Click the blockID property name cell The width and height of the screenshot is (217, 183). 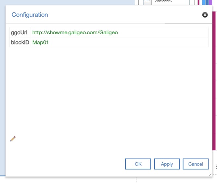(x=20, y=42)
